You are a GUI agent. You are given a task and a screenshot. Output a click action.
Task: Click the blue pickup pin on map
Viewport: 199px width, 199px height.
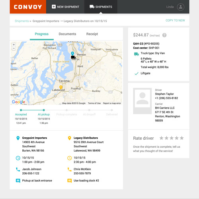[x=72, y=53]
